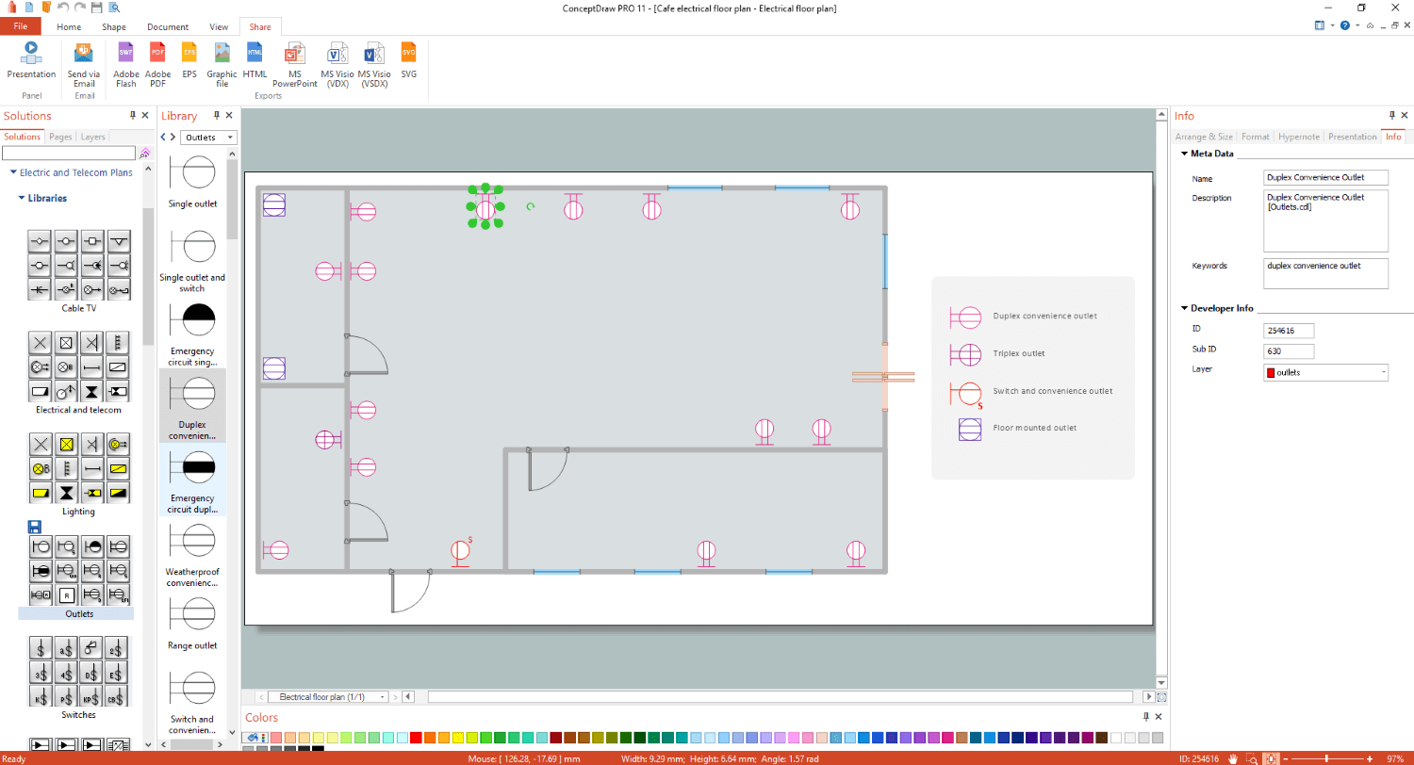This screenshot has height=765, width=1414.
Task: Export to MS PowerPoint
Action: coord(295,63)
